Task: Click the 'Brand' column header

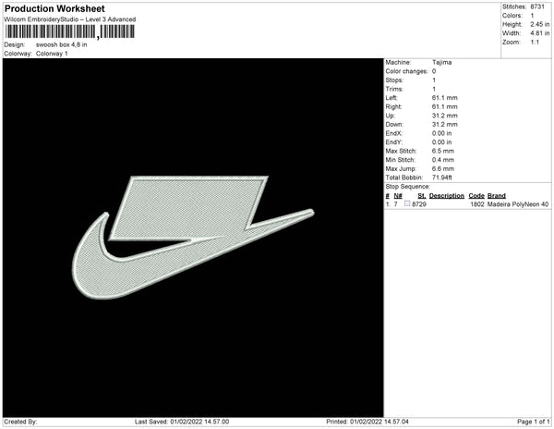Action: [497, 196]
